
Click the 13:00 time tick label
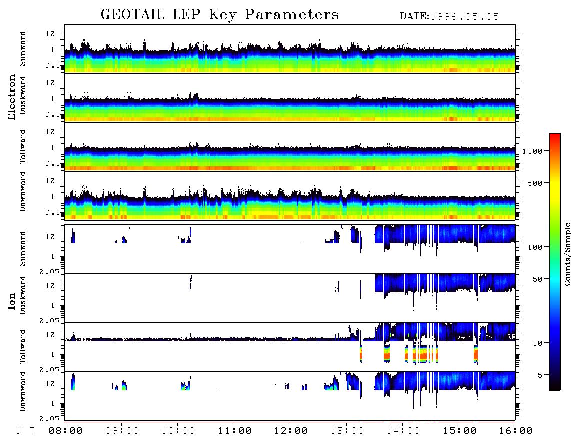pos(347,431)
